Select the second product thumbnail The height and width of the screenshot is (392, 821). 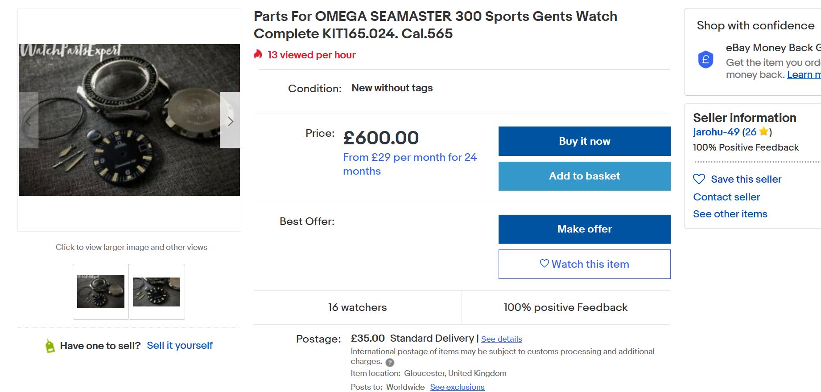coord(157,292)
